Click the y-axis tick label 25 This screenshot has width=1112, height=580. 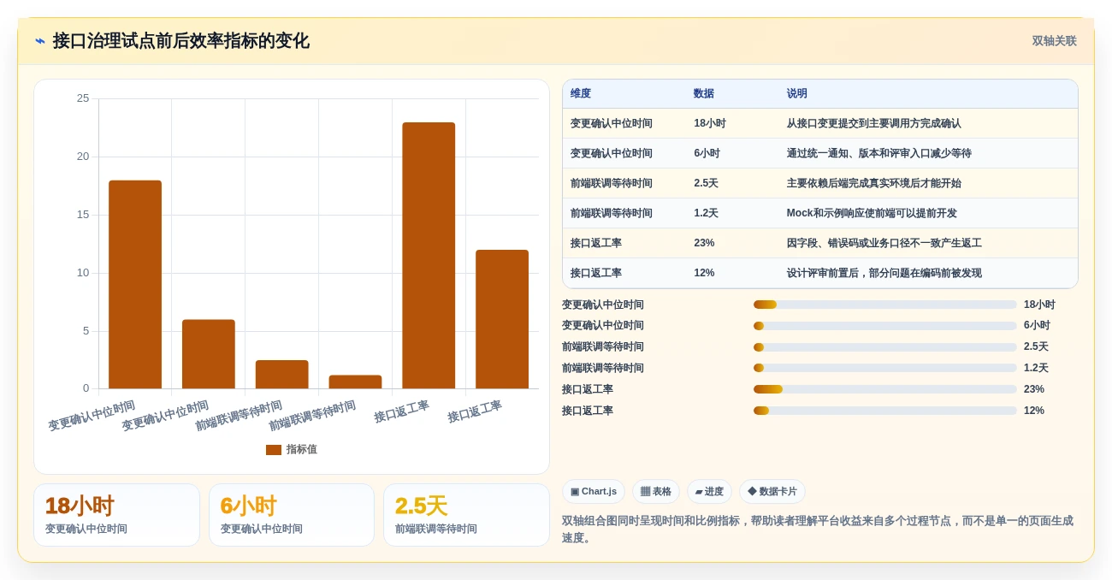83,98
